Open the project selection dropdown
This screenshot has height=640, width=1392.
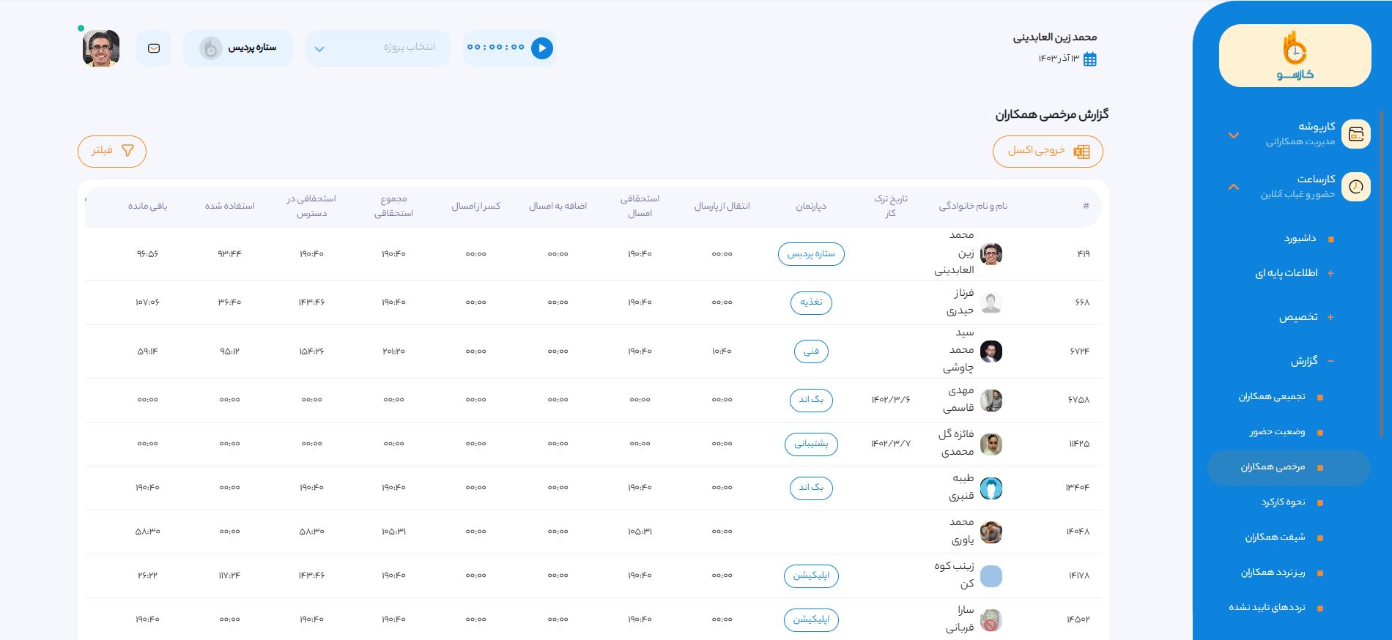click(377, 48)
